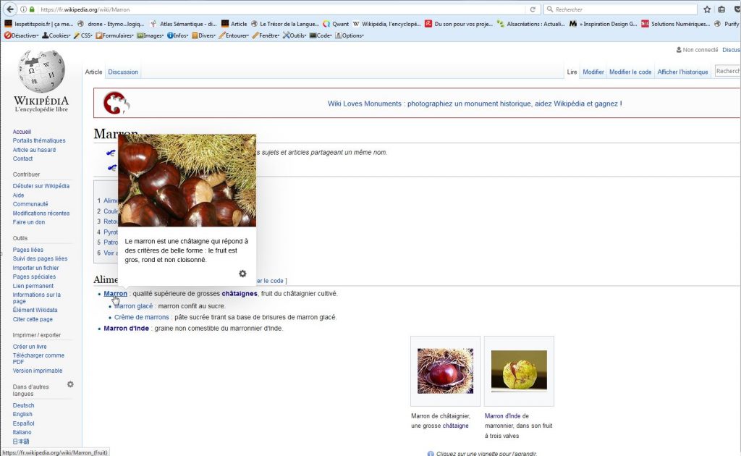Click the language settings gear in sidebar
The height and width of the screenshot is (456, 741).
[70, 384]
